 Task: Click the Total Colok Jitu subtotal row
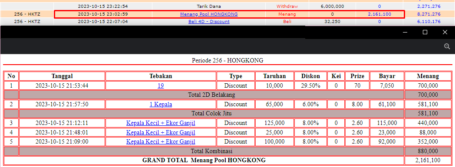click(211, 113)
